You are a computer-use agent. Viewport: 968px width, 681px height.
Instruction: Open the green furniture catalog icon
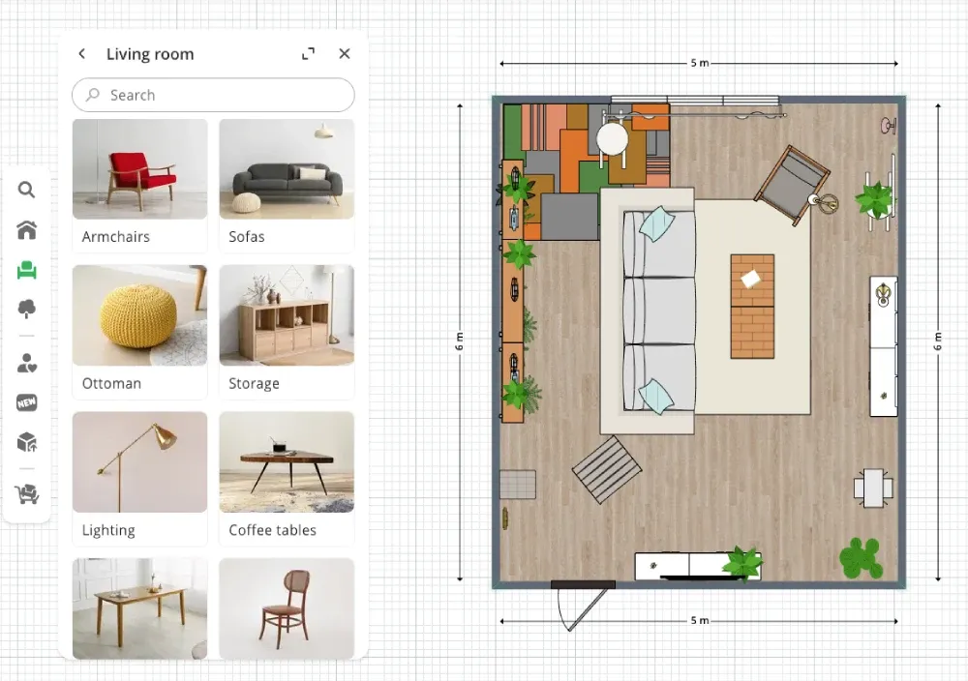point(26,271)
